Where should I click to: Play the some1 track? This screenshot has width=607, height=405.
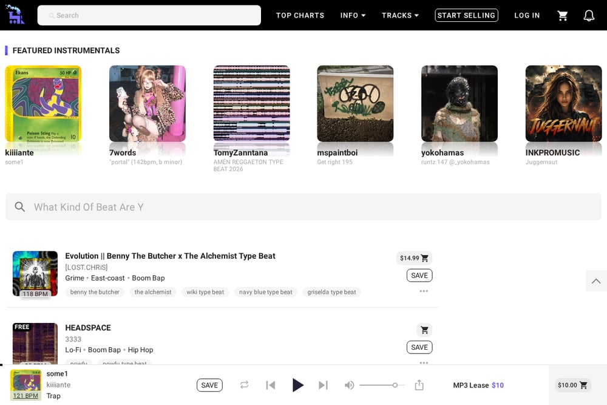[297, 385]
